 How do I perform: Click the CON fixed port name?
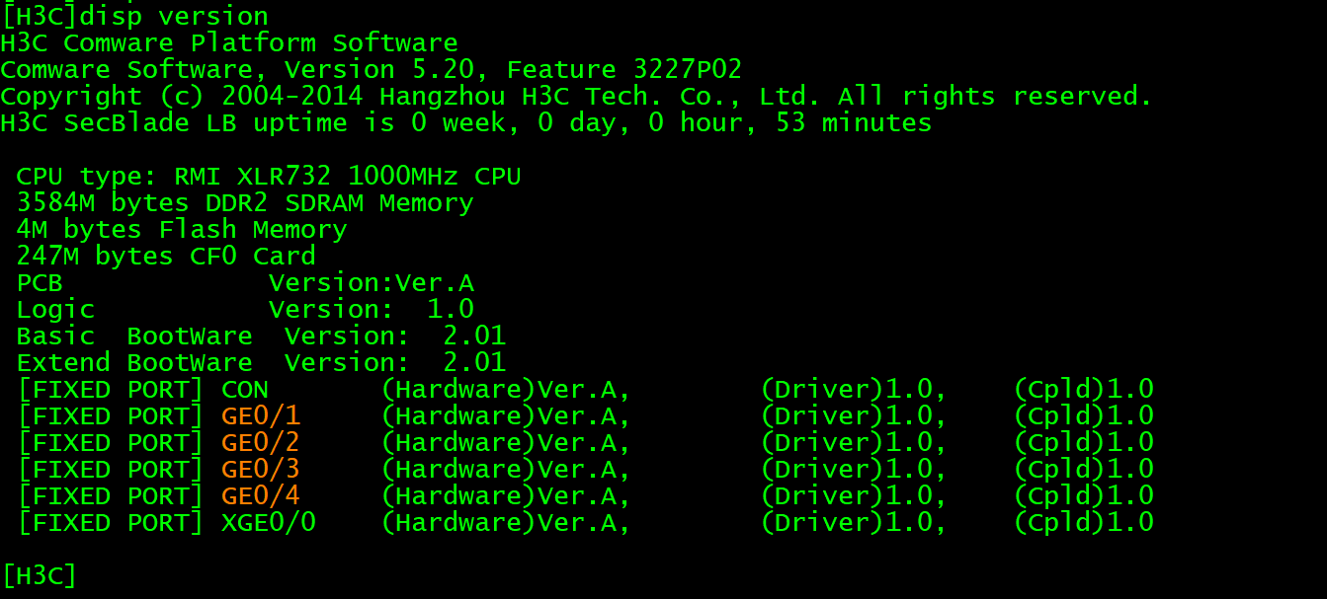pyautogui.click(x=245, y=389)
